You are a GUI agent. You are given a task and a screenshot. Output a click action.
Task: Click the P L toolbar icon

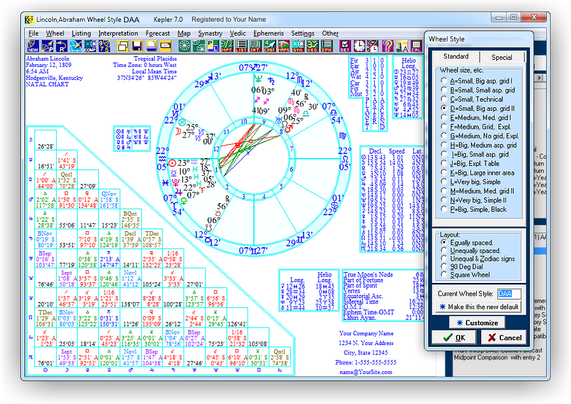tap(213, 47)
